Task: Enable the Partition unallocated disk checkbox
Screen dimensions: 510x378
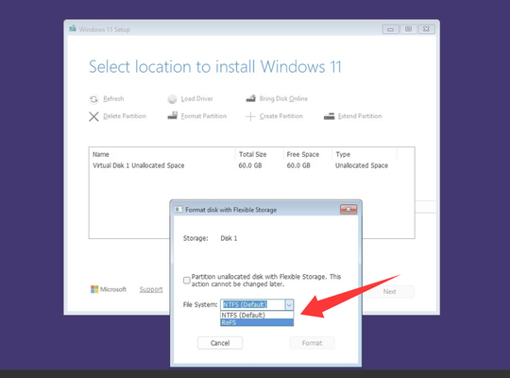Action: pos(187,281)
